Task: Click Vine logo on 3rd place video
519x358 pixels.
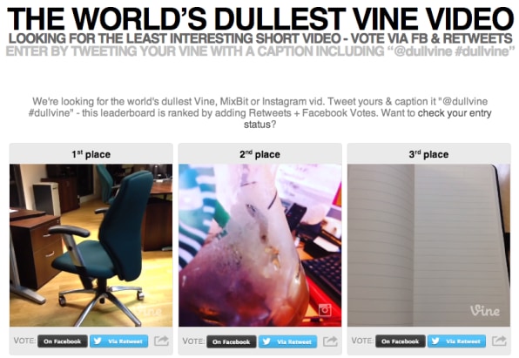Action: click(485, 311)
